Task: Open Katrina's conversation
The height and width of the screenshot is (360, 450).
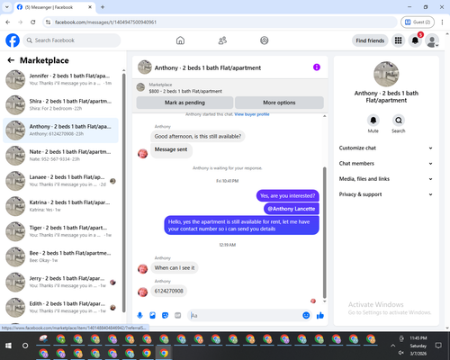Action: pos(60,206)
